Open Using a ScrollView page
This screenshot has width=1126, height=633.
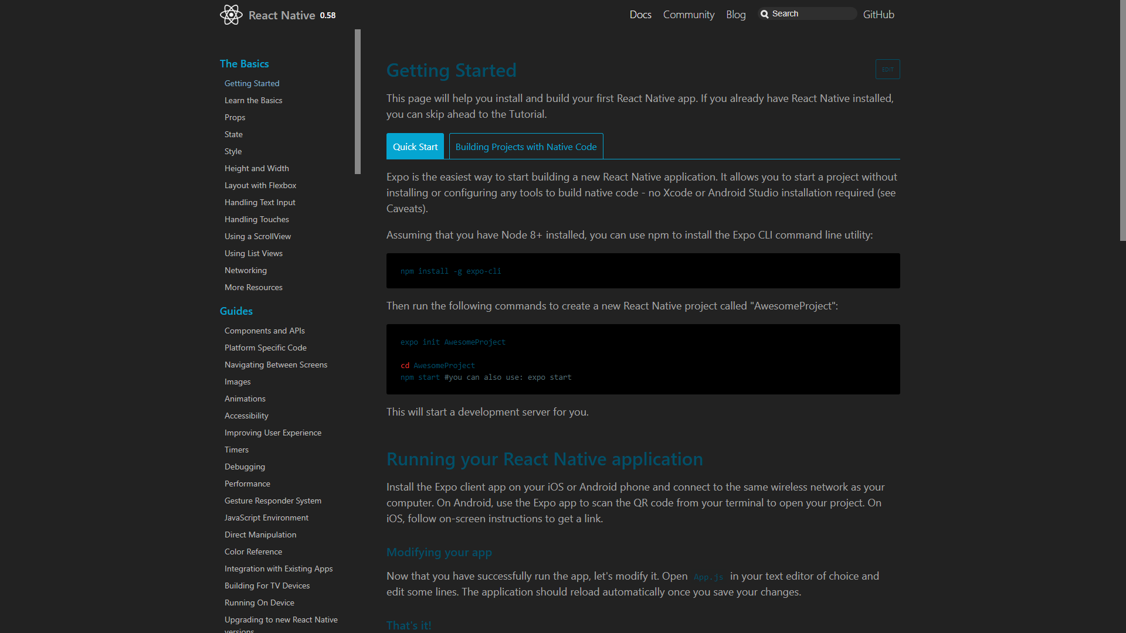pos(257,236)
